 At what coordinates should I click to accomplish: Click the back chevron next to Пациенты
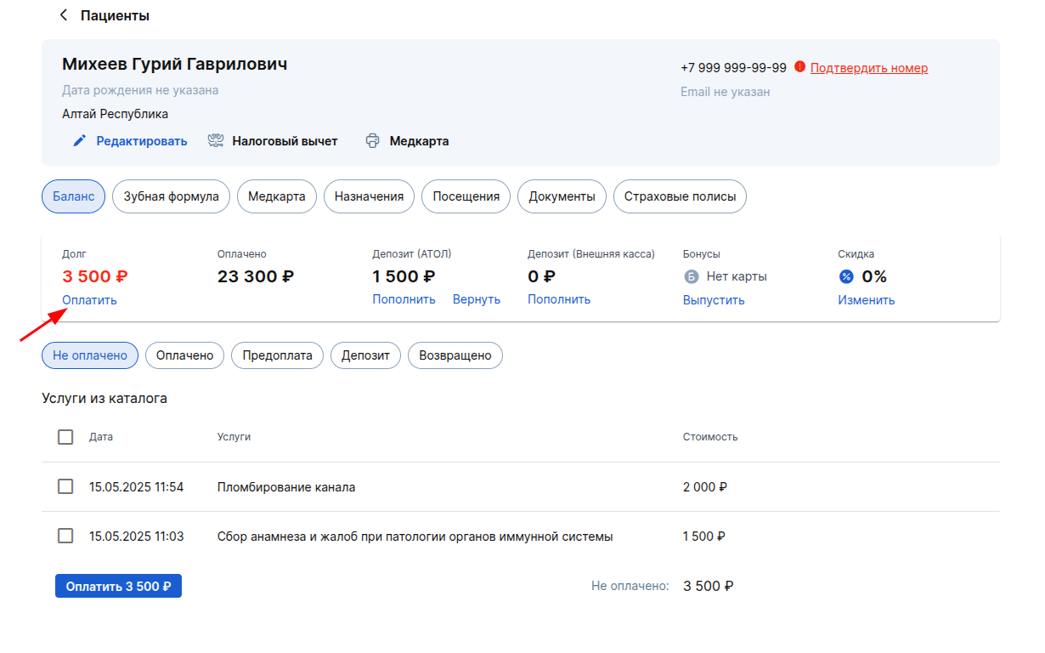click(x=63, y=15)
